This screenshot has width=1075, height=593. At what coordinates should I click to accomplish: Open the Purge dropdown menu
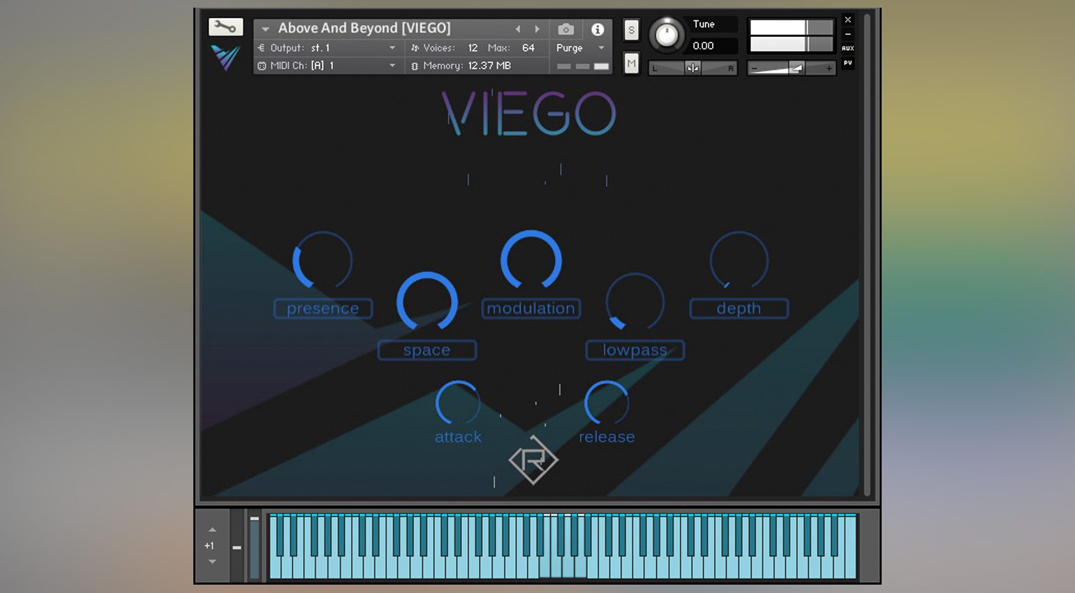[x=579, y=47]
